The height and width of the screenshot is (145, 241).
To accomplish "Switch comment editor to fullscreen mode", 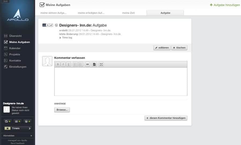I will pos(101,64).
